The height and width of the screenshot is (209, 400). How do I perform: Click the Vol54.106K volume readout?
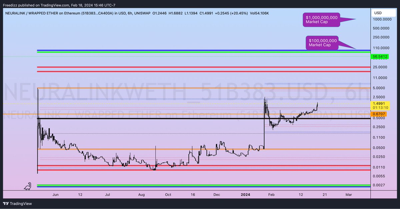point(260,13)
